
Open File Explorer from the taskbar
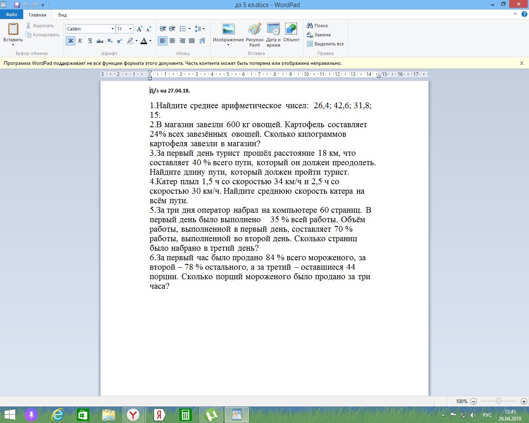point(108,415)
